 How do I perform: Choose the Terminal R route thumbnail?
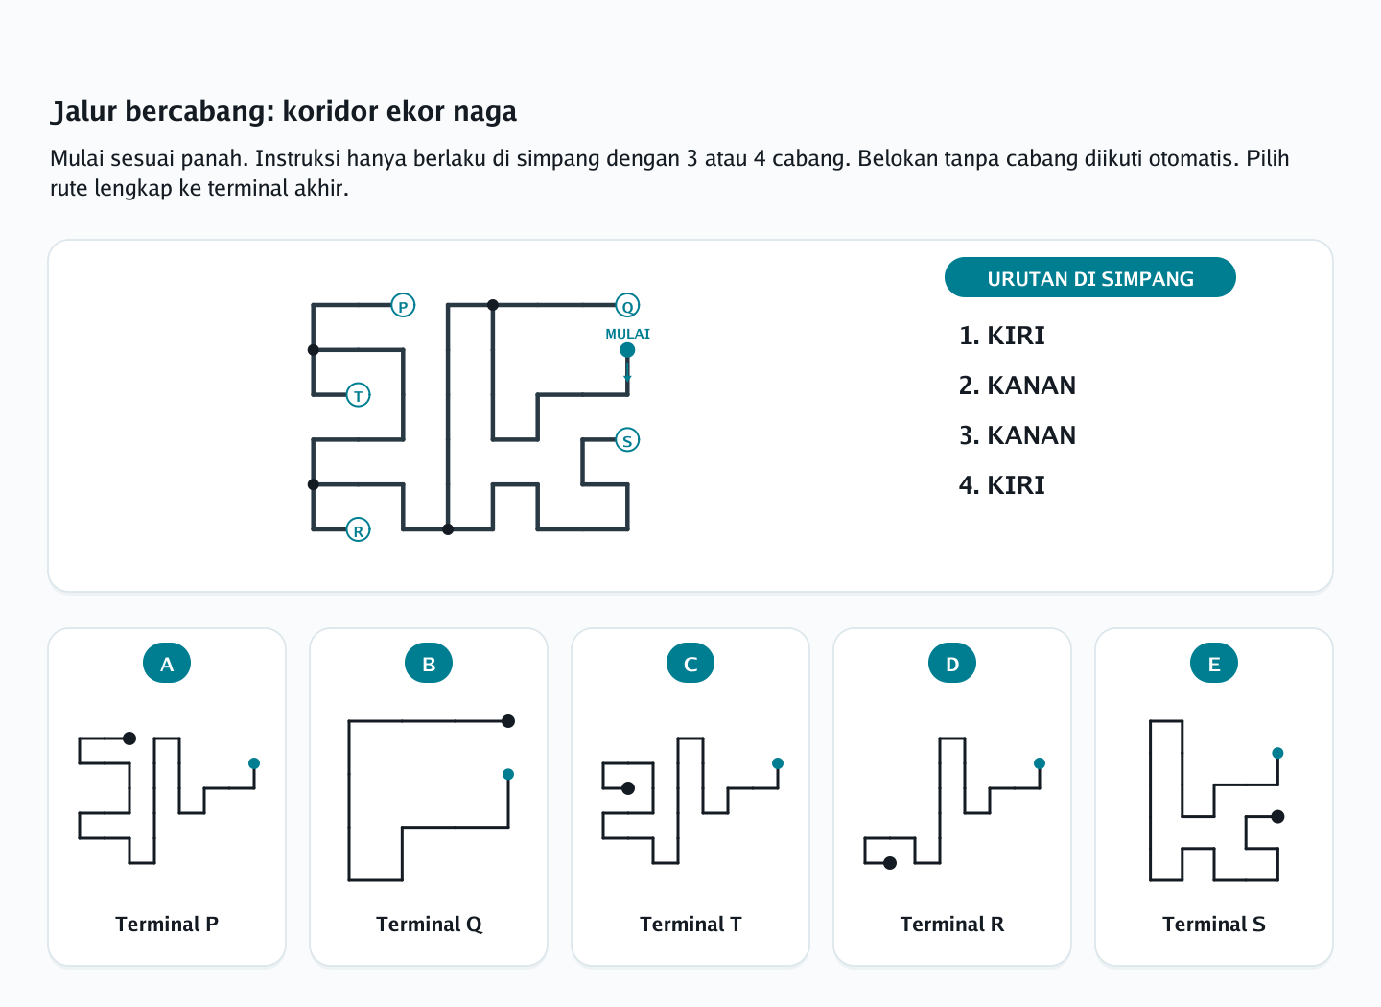click(x=952, y=802)
